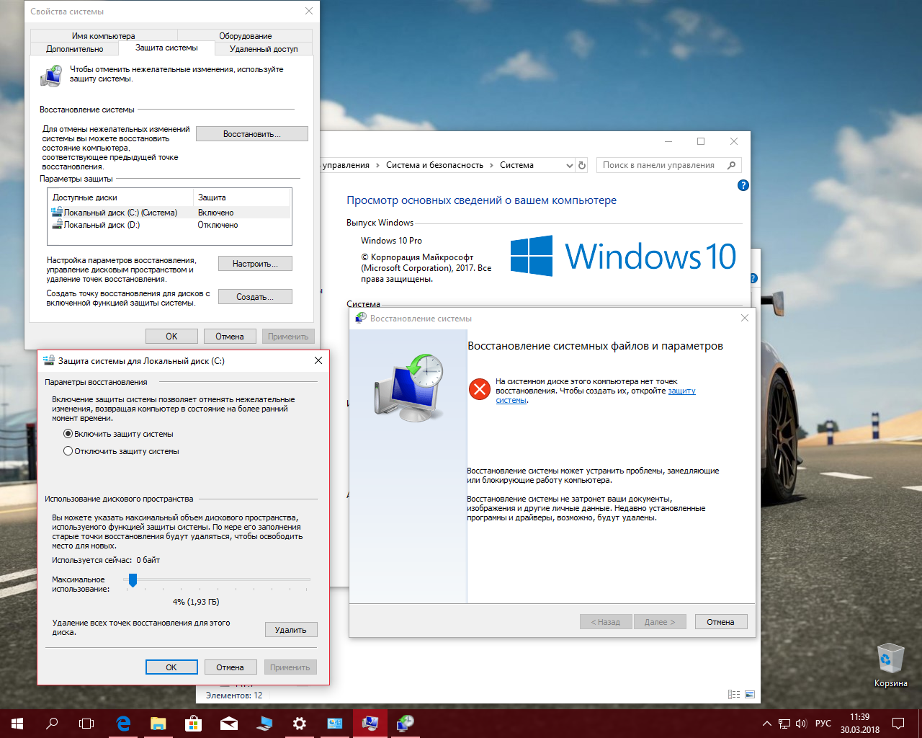Screen dimensions: 922x738
Task: Switch to 'Имя компьютера' tab
Action: [103, 35]
